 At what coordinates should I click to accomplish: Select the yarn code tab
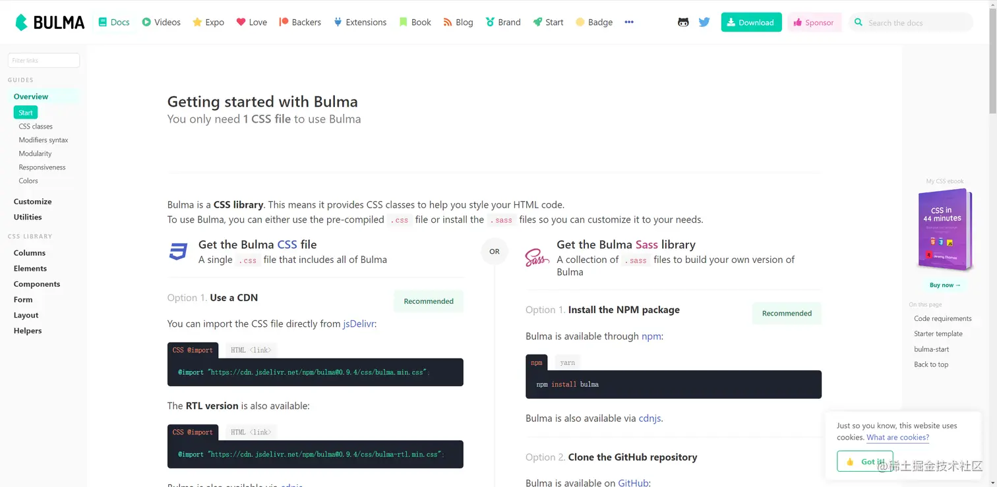pos(568,362)
